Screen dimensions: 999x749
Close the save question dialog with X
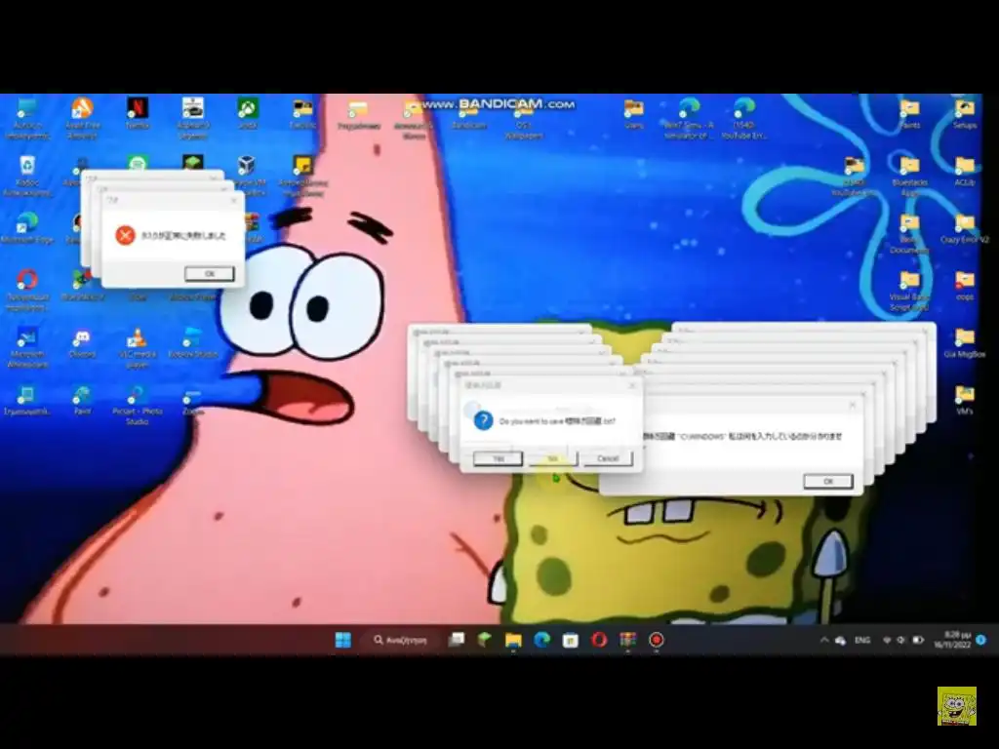coord(632,385)
